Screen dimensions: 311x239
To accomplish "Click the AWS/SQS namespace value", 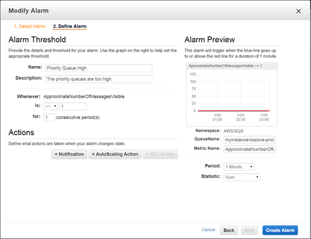I will tap(233, 131).
